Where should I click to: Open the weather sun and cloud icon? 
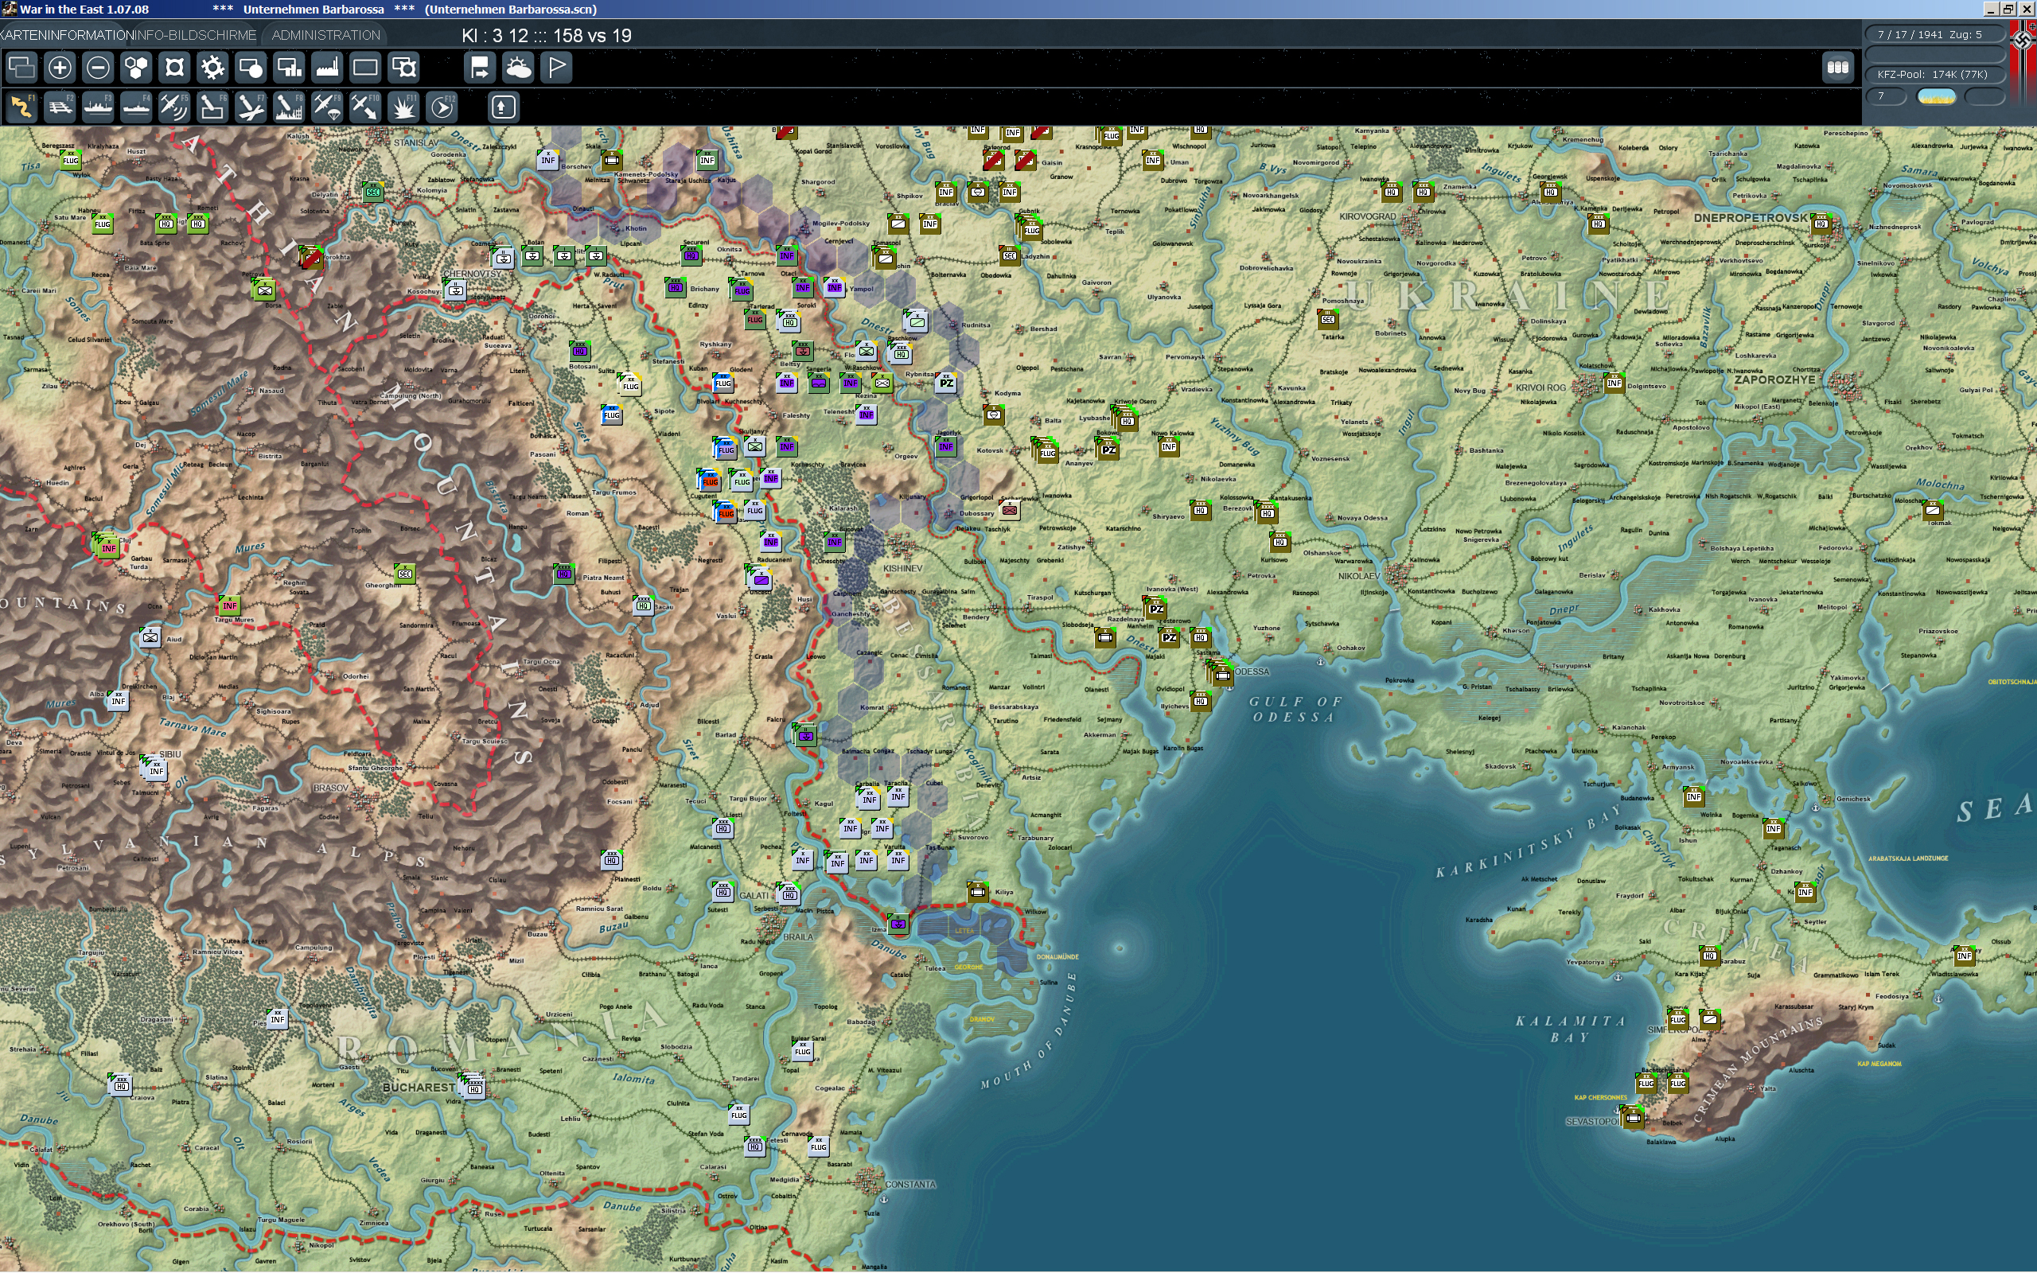pyautogui.click(x=519, y=68)
